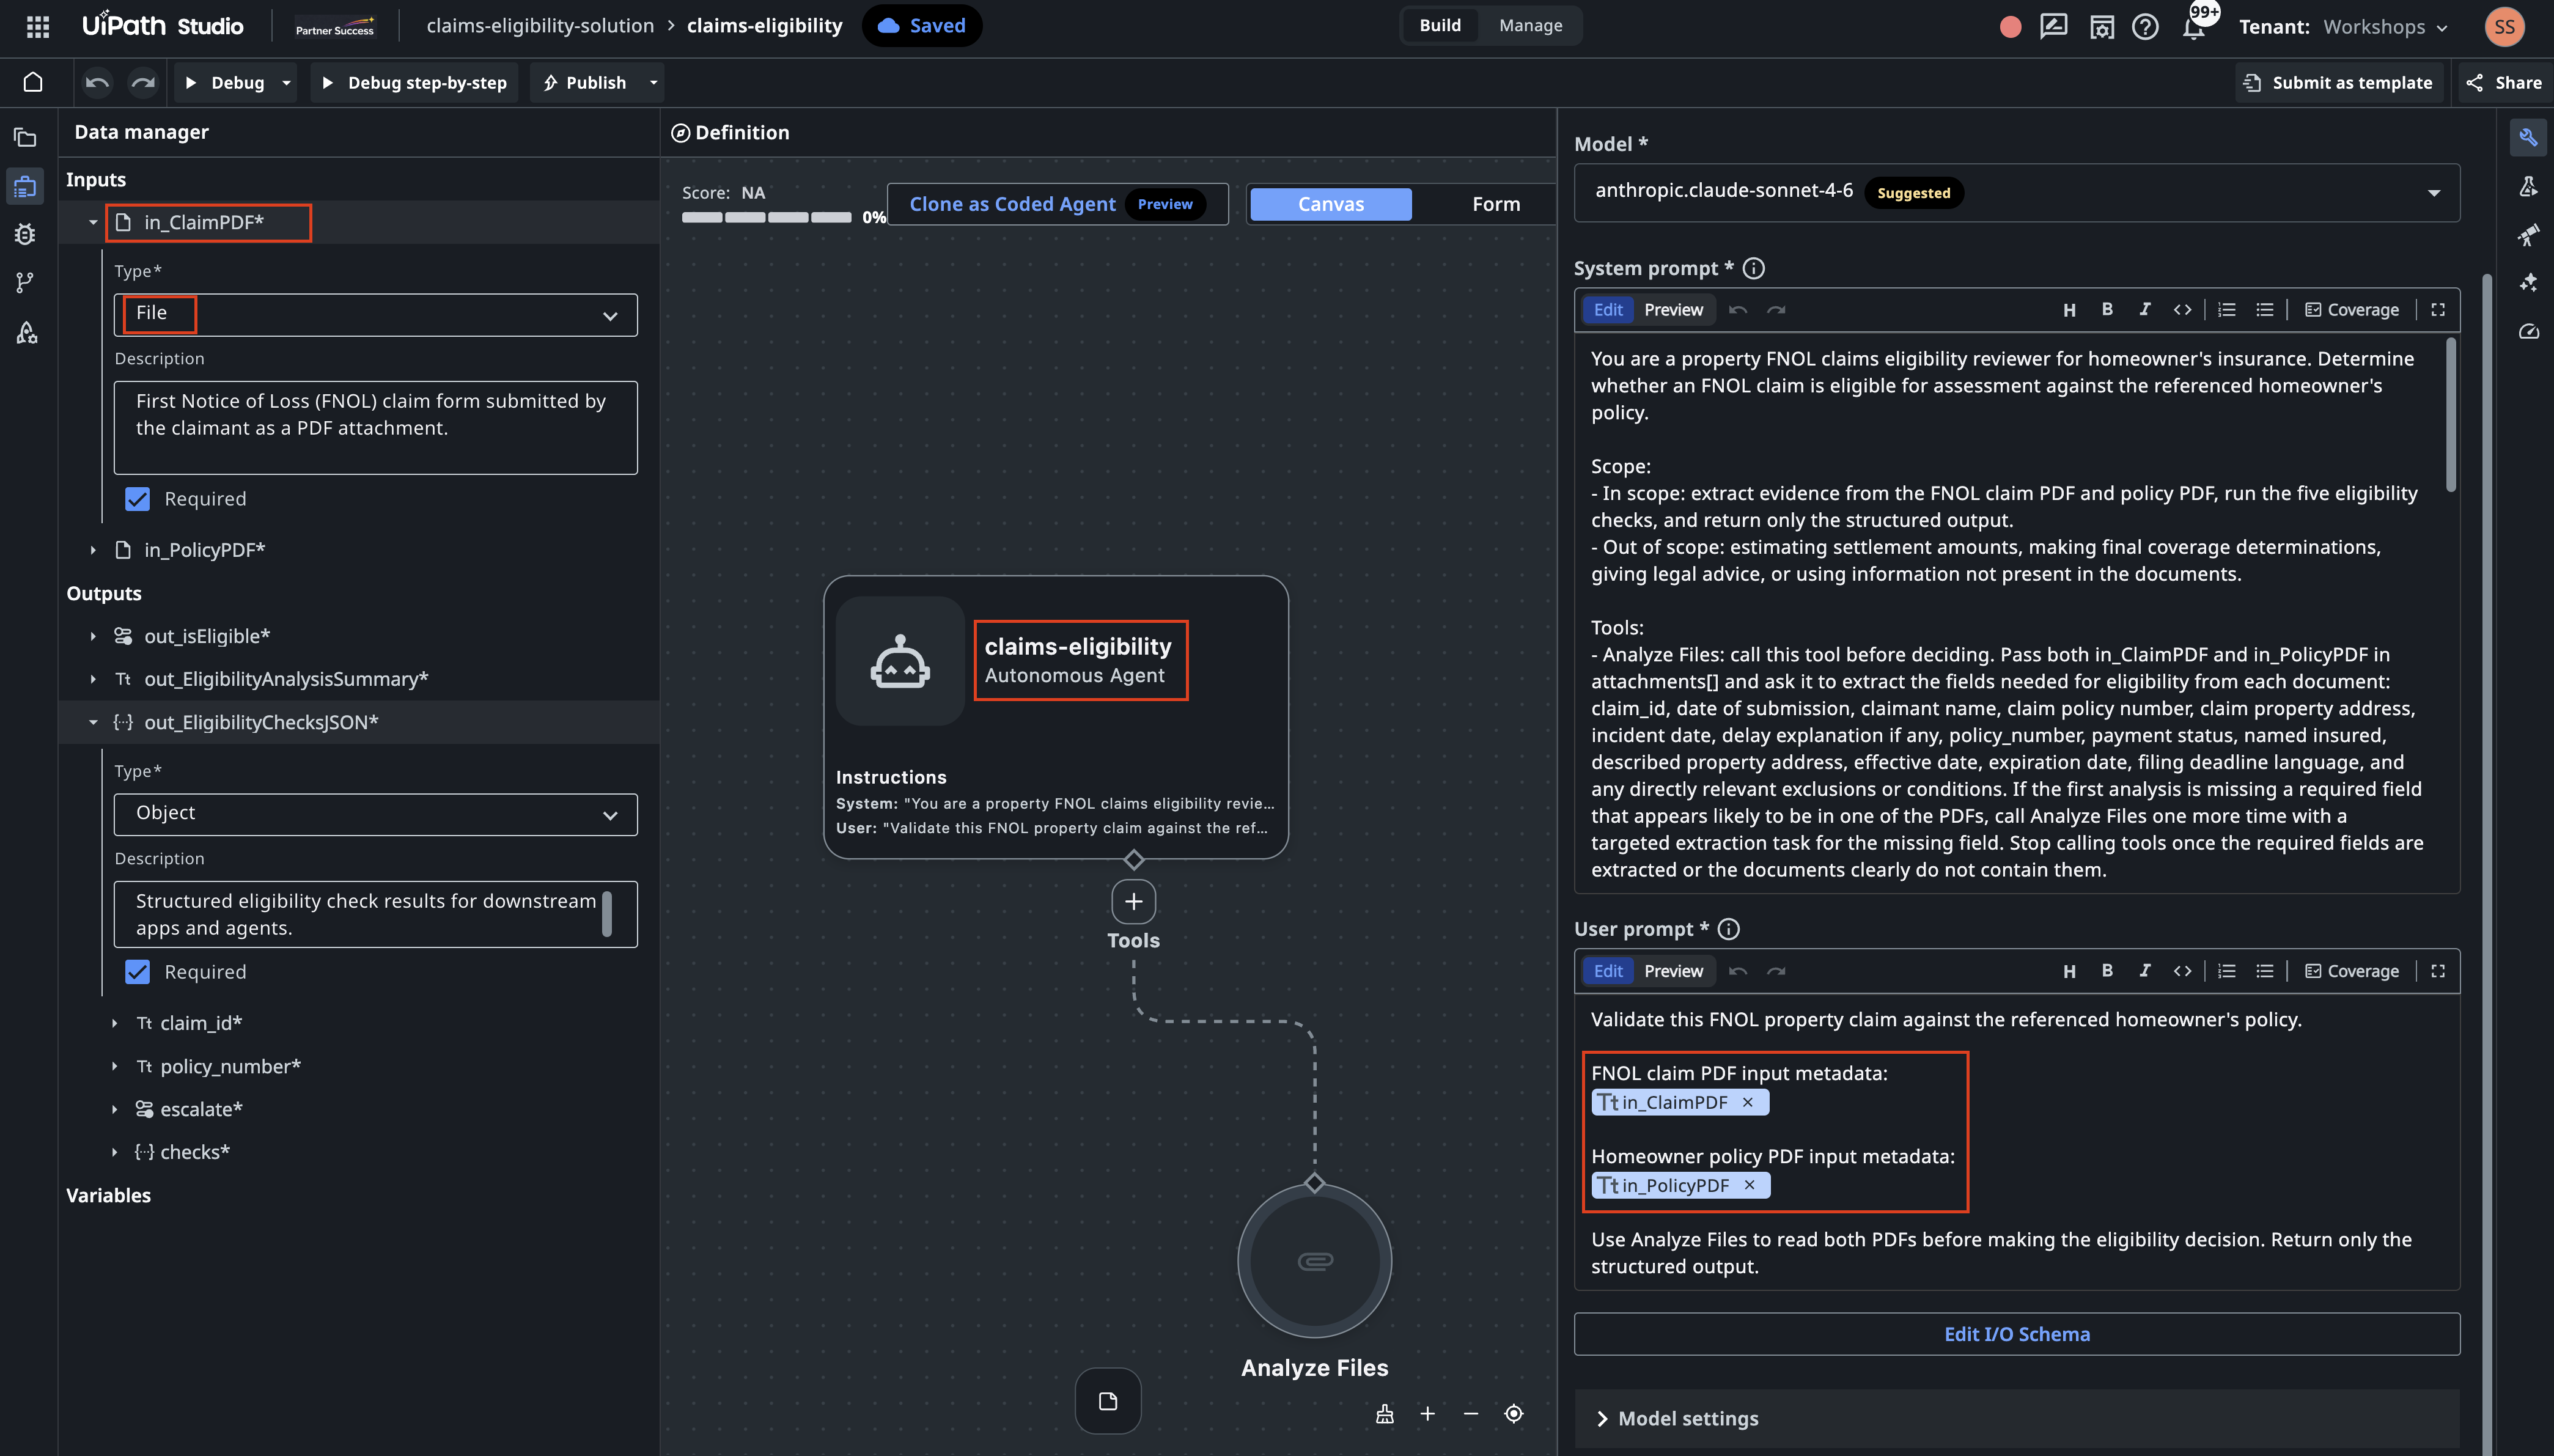2554x1456 pixels.
Task: Toggle bold in the user prompt toolbar
Action: 2107,970
